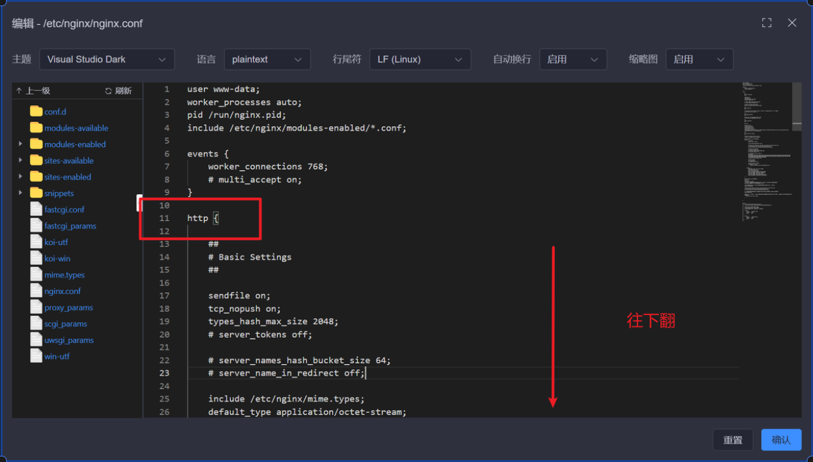
Task: Click 'types_hash_max_size 2048;' line
Action: coord(273,322)
